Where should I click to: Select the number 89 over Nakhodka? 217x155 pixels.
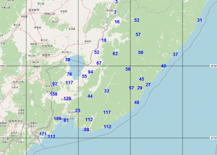pyautogui.click(x=86, y=130)
